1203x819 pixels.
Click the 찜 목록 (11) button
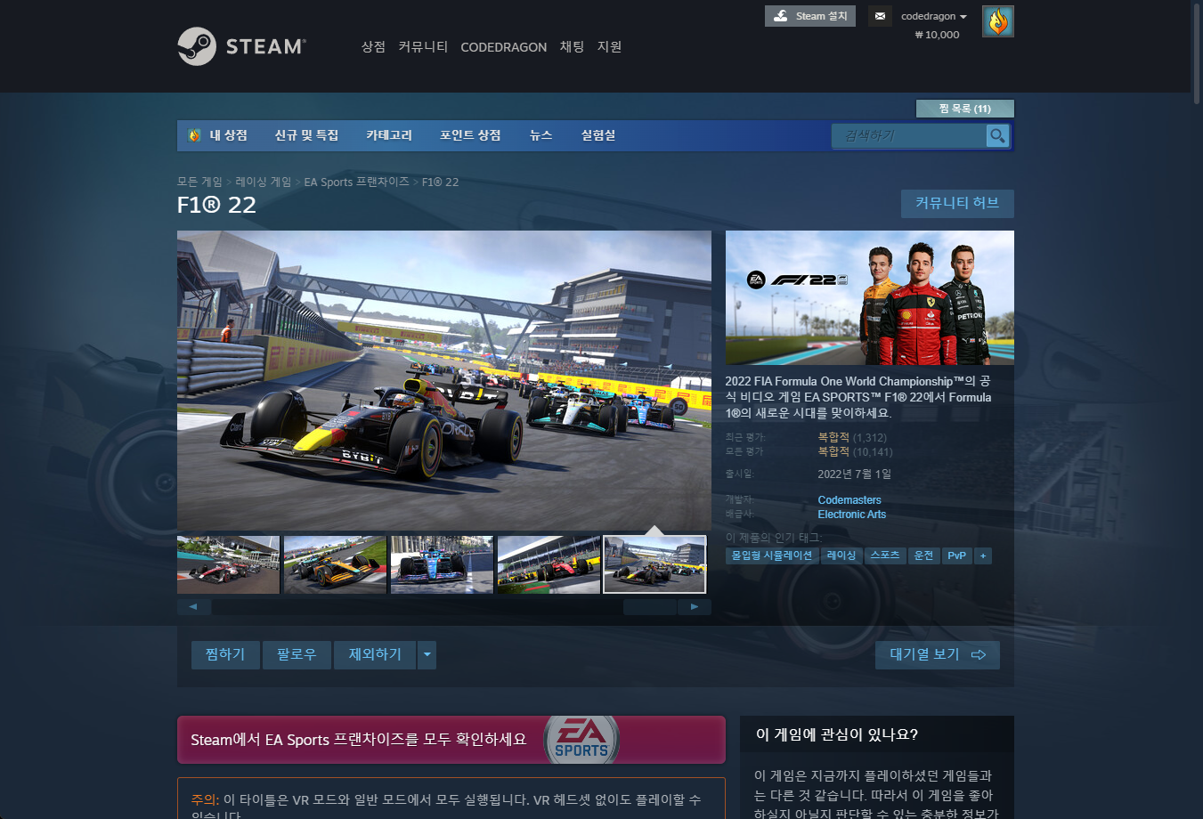click(x=965, y=109)
